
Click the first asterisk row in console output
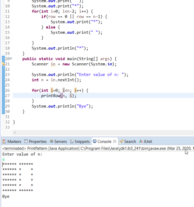pos(18,164)
